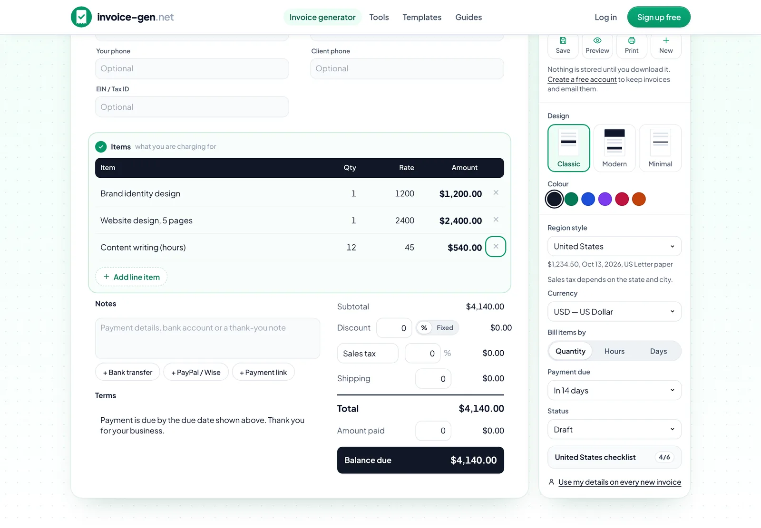Screen dimensions: 761x528
Task: Switch discount to percent mode
Action: [x=424, y=328]
